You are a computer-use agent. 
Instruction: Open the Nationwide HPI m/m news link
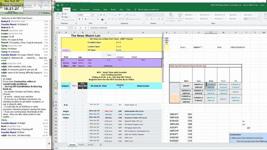click(134, 111)
